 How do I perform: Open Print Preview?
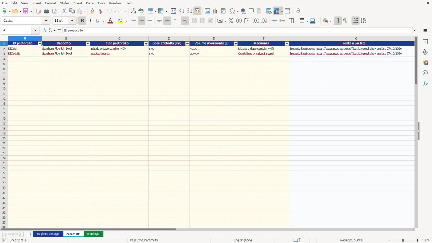(x=54, y=11)
